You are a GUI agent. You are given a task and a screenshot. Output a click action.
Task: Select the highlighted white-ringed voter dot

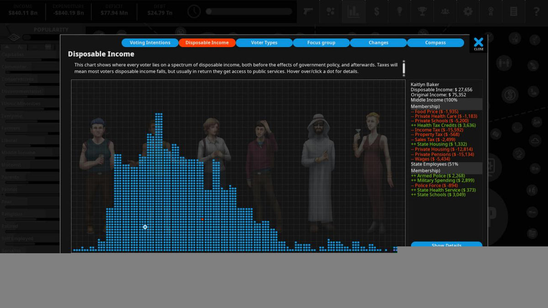[145, 227]
